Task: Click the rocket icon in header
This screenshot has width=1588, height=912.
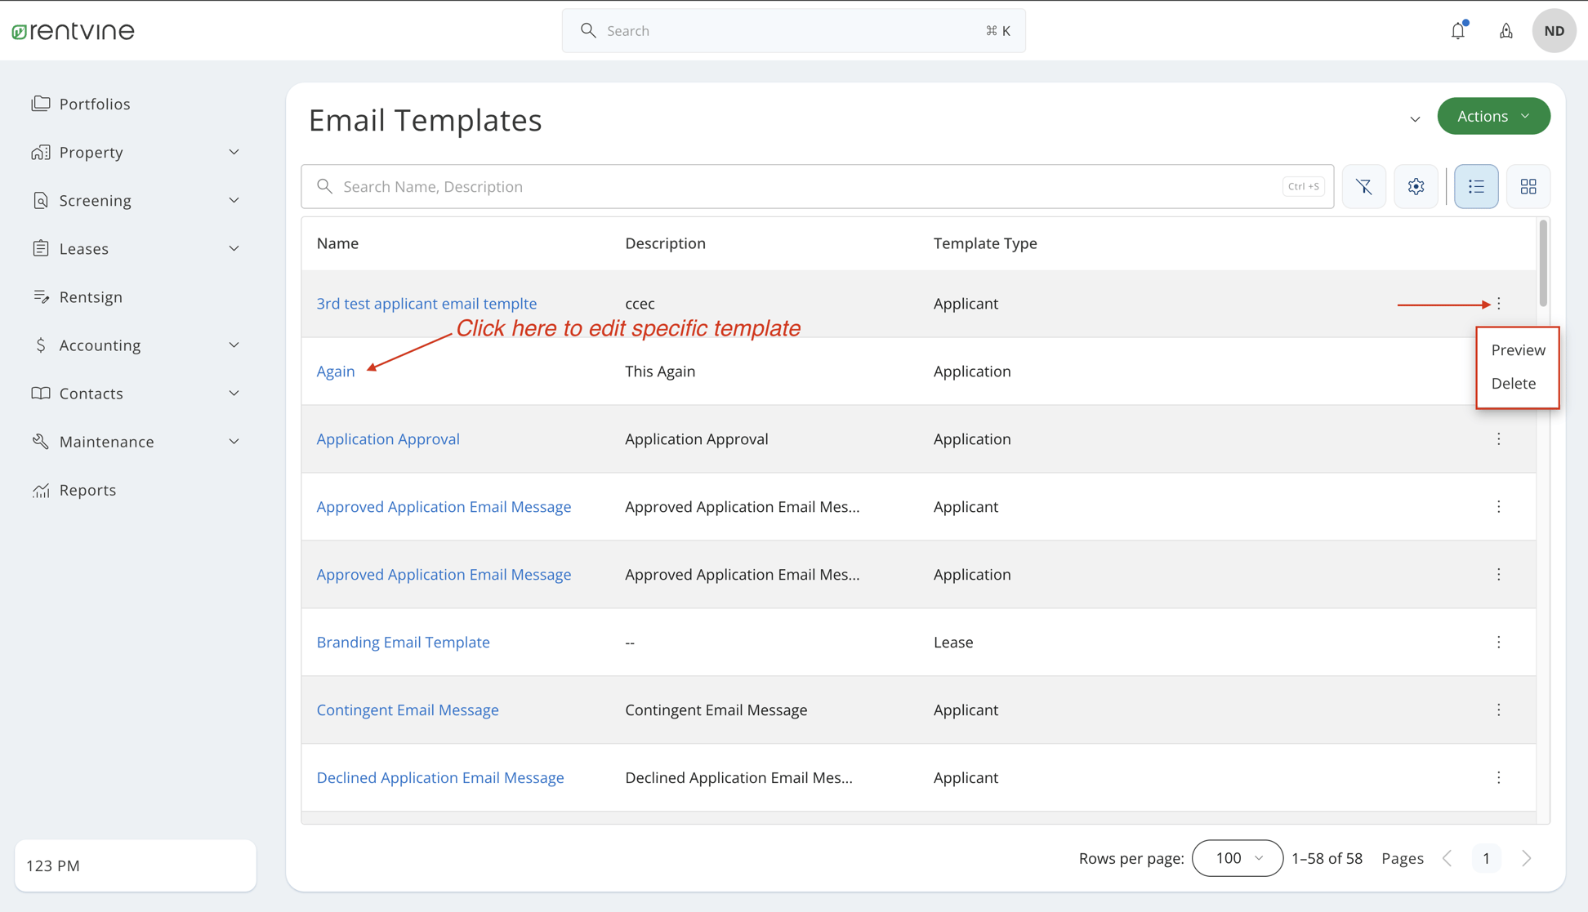Action: point(1505,31)
